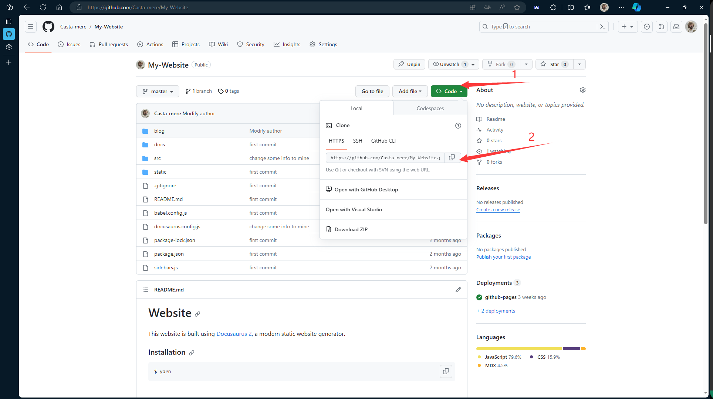Open the command palette icon in search bar
The image size is (713, 399).
602,27
